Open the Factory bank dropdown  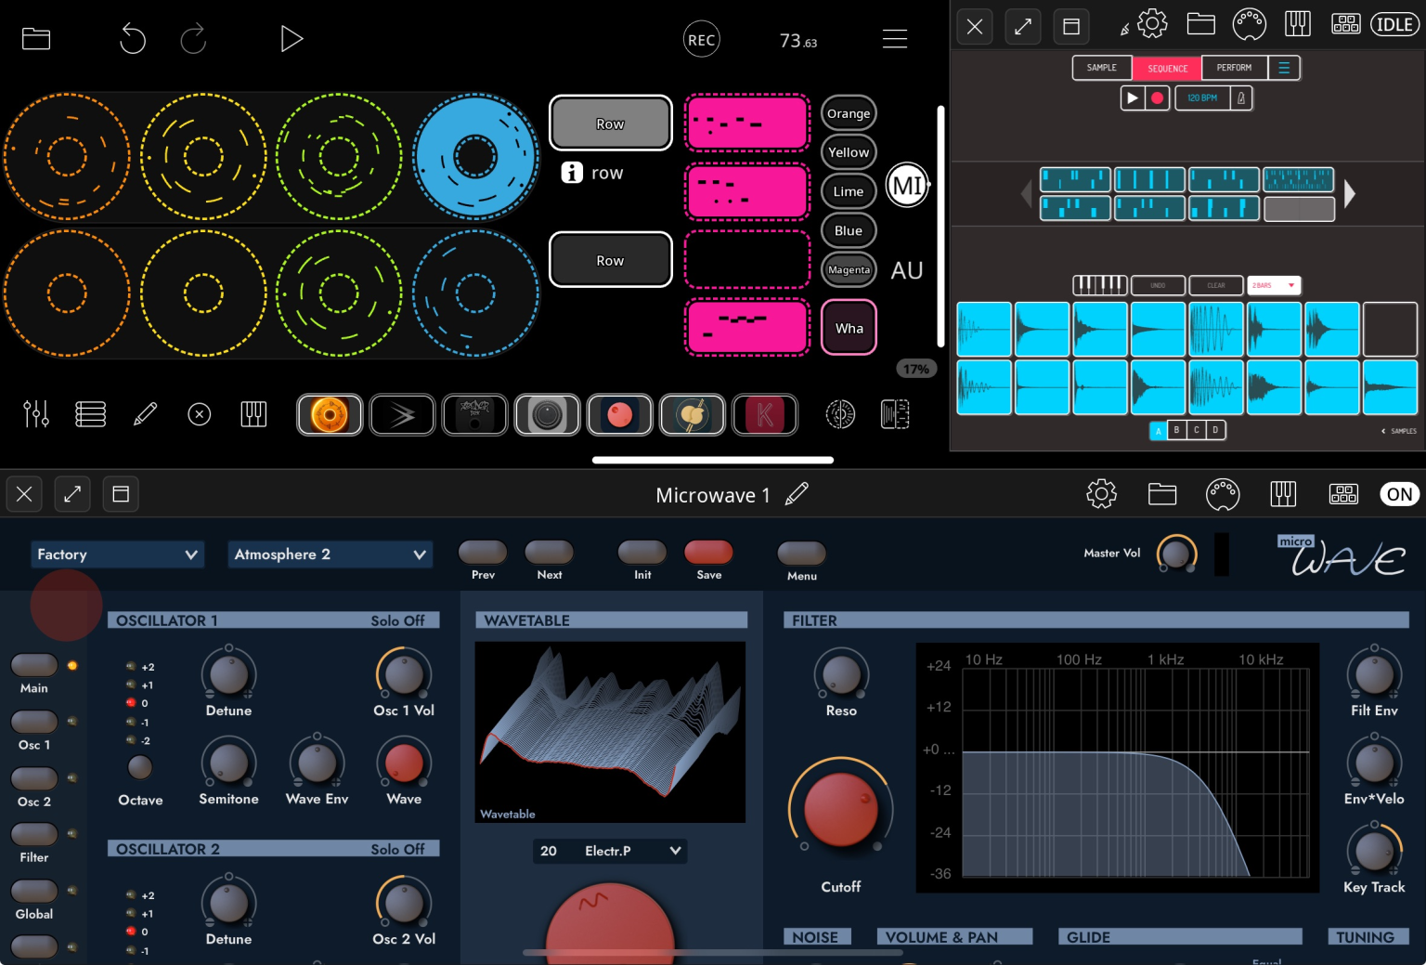[x=117, y=554]
